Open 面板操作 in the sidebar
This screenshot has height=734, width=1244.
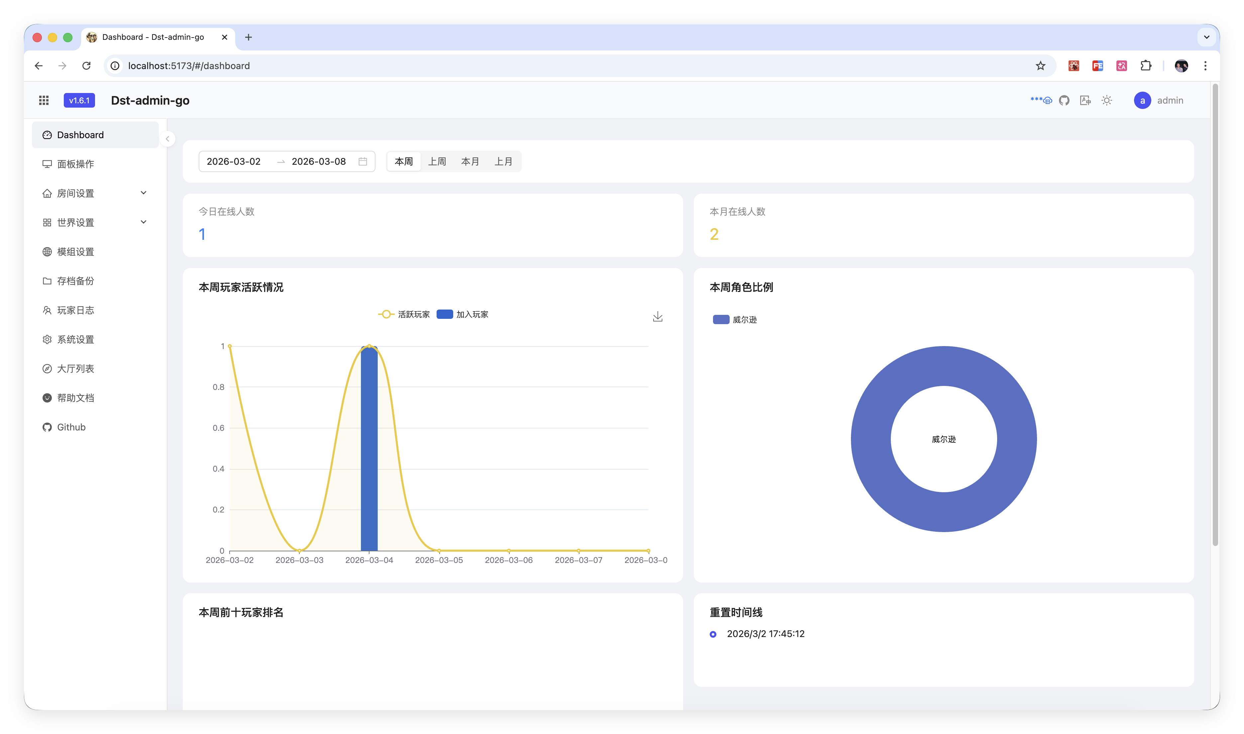(95, 164)
